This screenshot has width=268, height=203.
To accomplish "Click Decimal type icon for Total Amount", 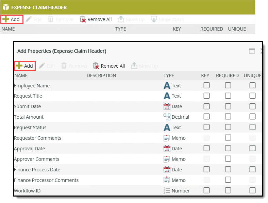I will pos(167,117).
